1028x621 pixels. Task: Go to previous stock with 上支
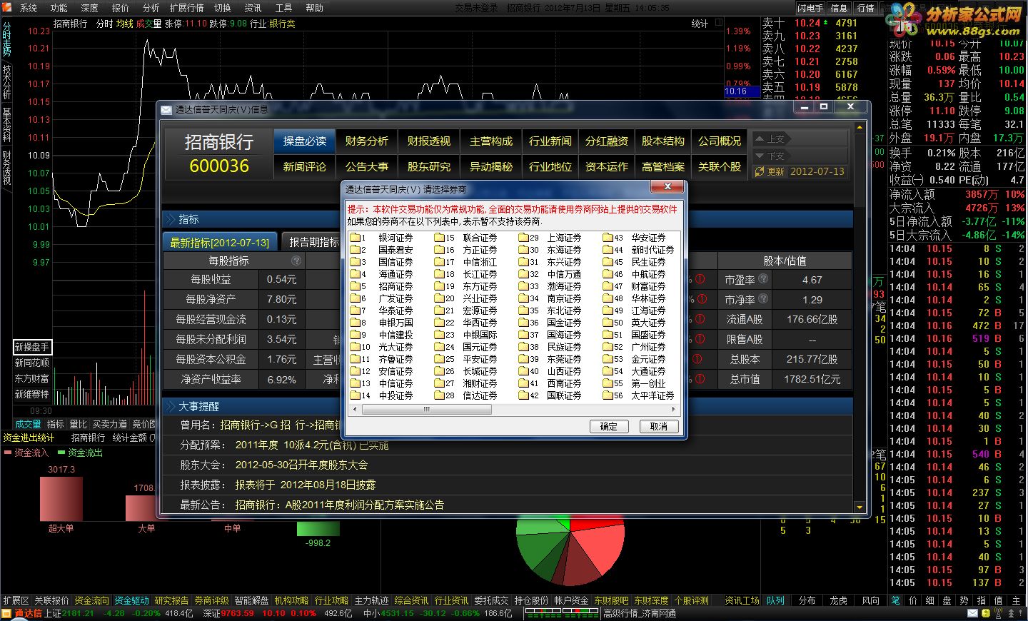click(x=771, y=138)
